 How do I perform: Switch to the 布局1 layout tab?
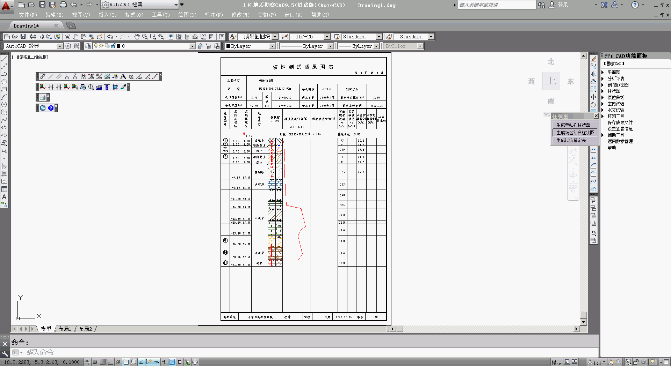65,329
